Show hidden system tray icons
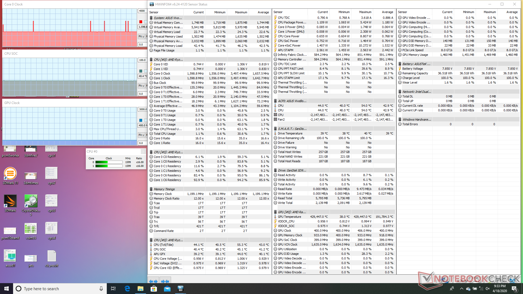 tap(461, 289)
